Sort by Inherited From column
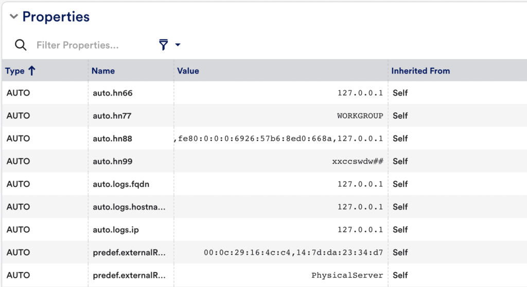 [x=420, y=71]
